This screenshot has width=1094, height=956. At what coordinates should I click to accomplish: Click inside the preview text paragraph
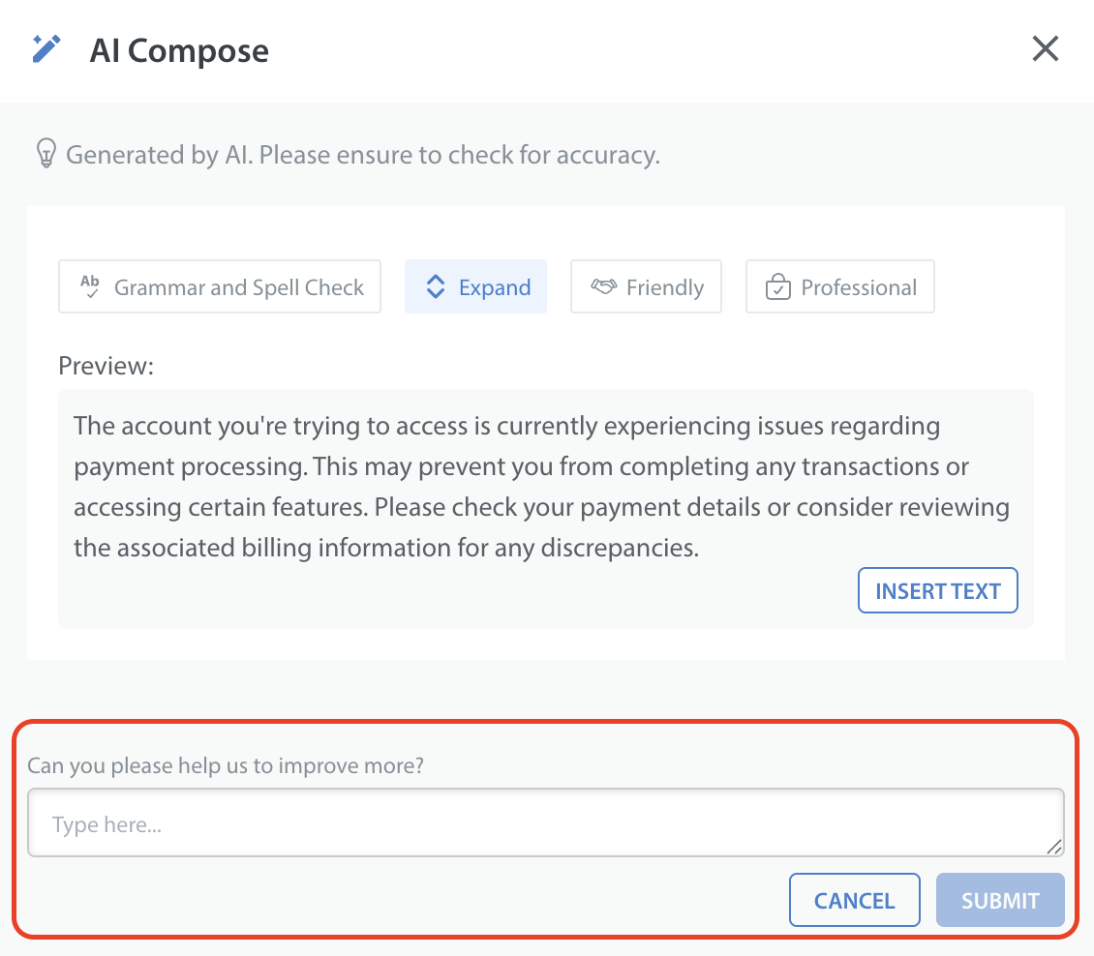point(542,487)
